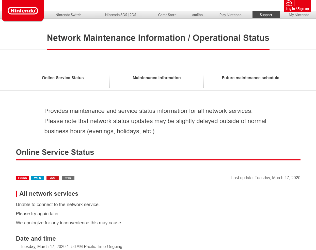The width and height of the screenshot is (316, 250).
Task: Open the Nintendo 3DS | 2DS menu
Action: point(120,15)
